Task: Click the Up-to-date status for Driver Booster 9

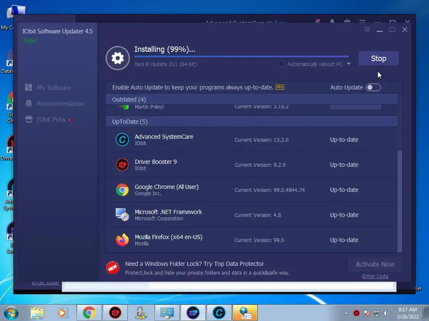Action: [x=344, y=165]
